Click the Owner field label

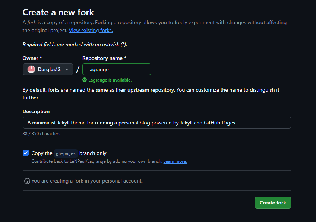point(32,58)
